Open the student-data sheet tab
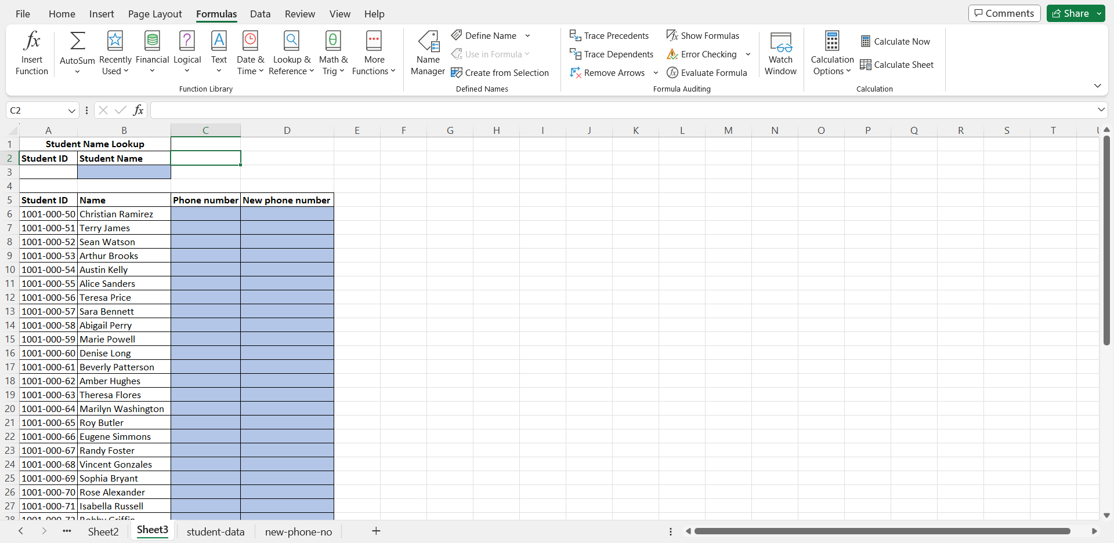Viewport: 1114px width, 543px height. (x=215, y=531)
